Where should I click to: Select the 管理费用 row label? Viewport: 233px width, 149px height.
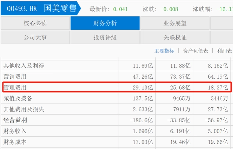pyautogui.click(x=15, y=88)
